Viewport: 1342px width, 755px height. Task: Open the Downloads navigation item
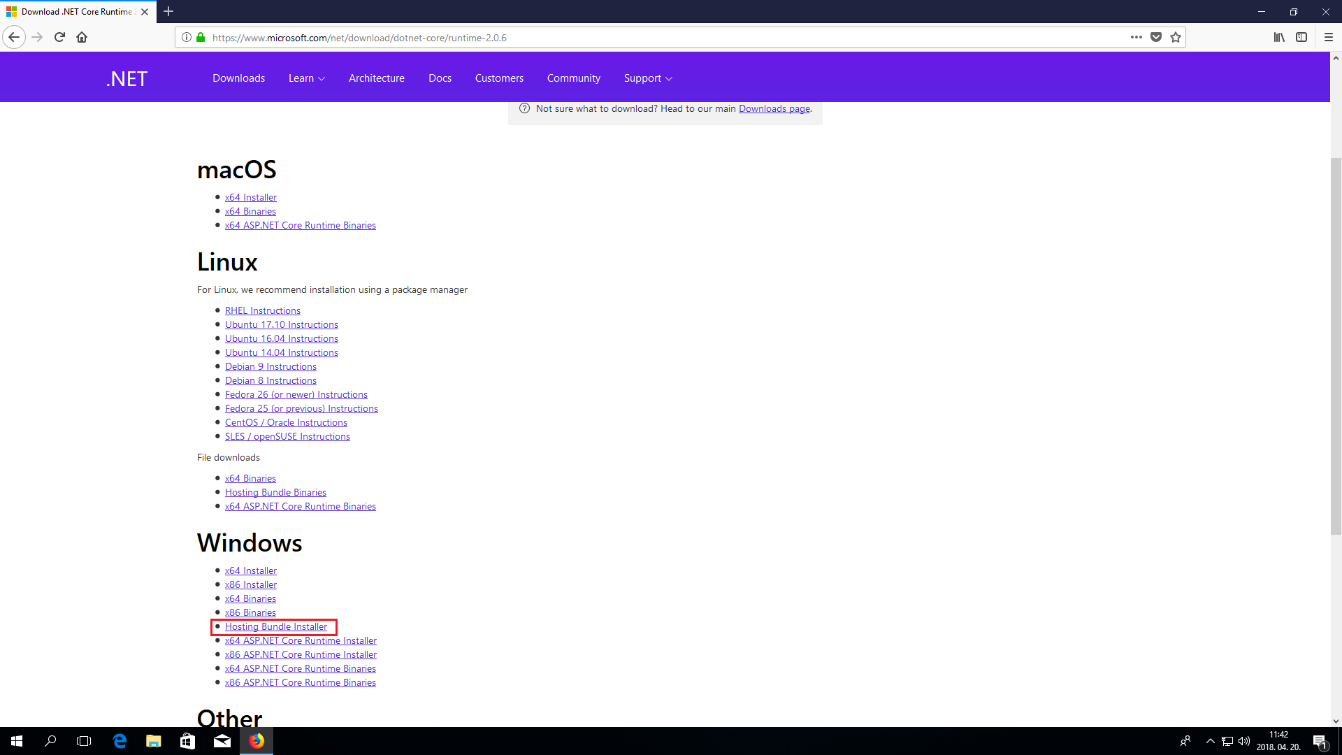pyautogui.click(x=238, y=78)
